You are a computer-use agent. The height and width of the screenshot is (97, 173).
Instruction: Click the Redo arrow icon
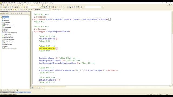(22, 7)
